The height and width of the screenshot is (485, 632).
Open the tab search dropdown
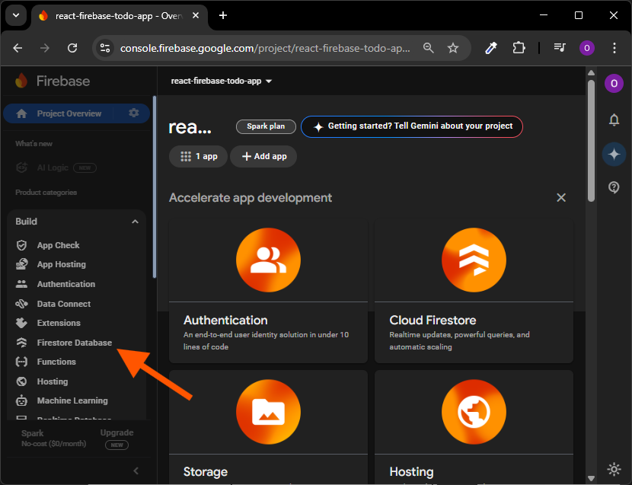[16, 15]
